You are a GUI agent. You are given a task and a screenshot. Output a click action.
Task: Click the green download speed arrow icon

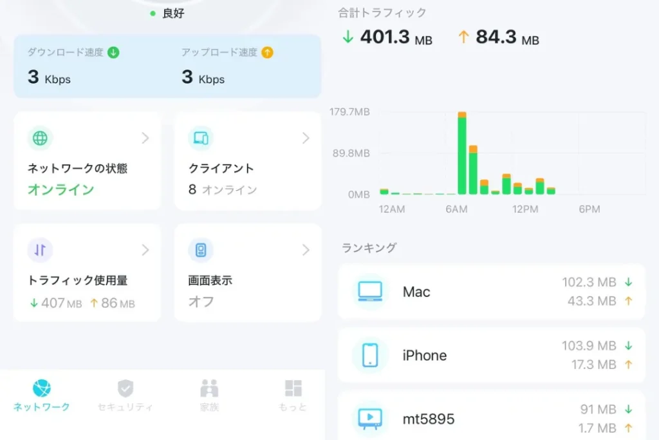113,53
